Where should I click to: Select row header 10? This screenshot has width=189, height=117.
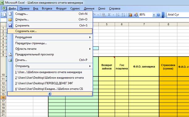pyautogui.click(x=3, y=67)
